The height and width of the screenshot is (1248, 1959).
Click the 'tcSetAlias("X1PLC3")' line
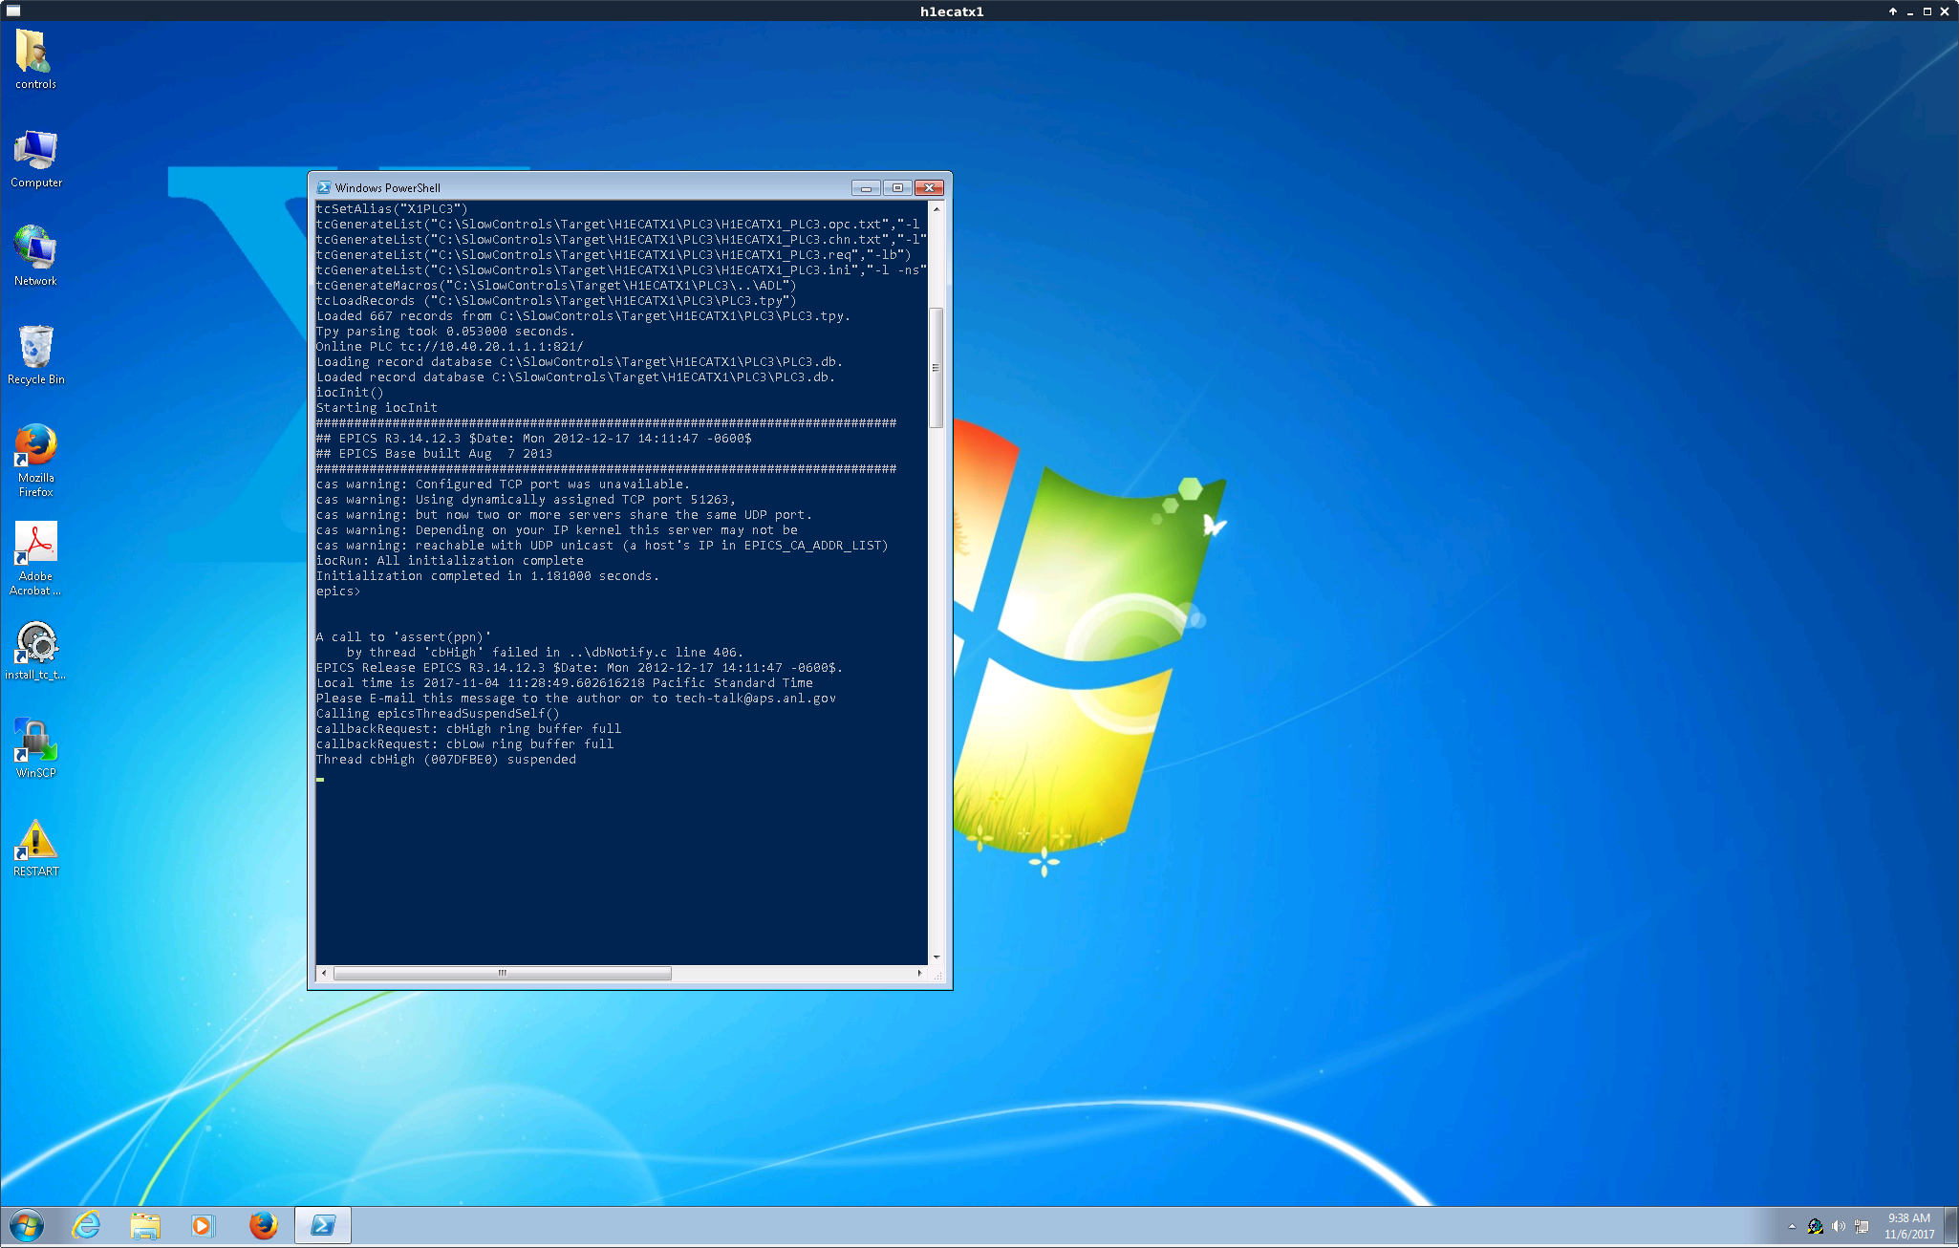[392, 209]
